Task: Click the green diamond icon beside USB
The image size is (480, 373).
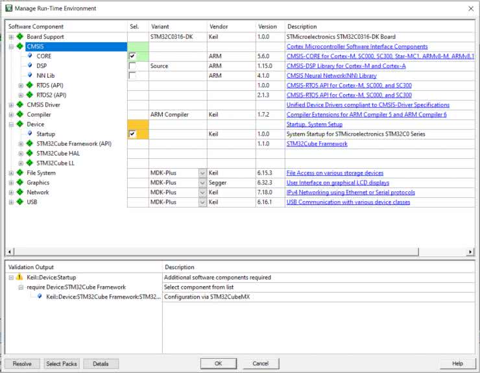Action: (x=19, y=202)
